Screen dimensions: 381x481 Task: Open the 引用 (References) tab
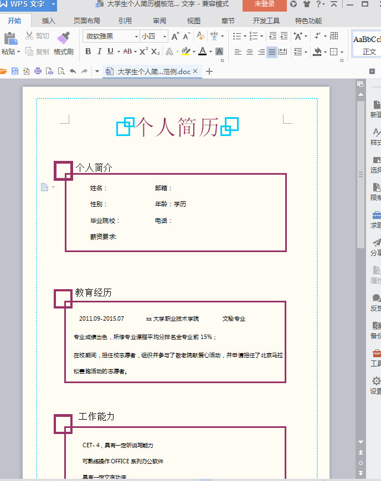pyautogui.click(x=125, y=21)
